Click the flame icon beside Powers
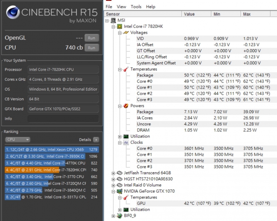277x221 pixels. (x=126, y=106)
